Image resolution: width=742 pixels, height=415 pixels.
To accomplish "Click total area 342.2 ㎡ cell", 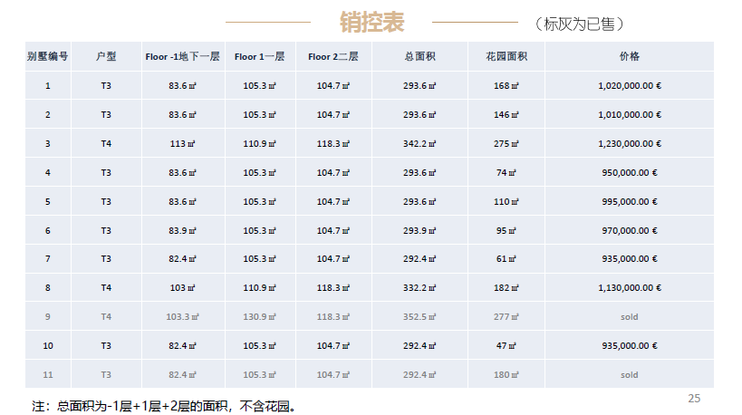I will [419, 143].
